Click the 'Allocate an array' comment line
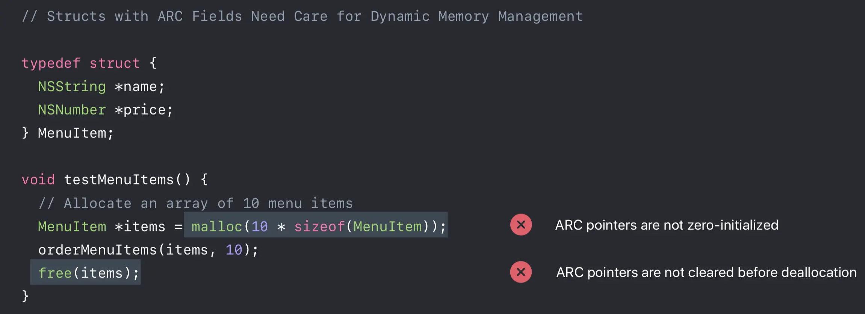The image size is (865, 314). click(x=195, y=203)
